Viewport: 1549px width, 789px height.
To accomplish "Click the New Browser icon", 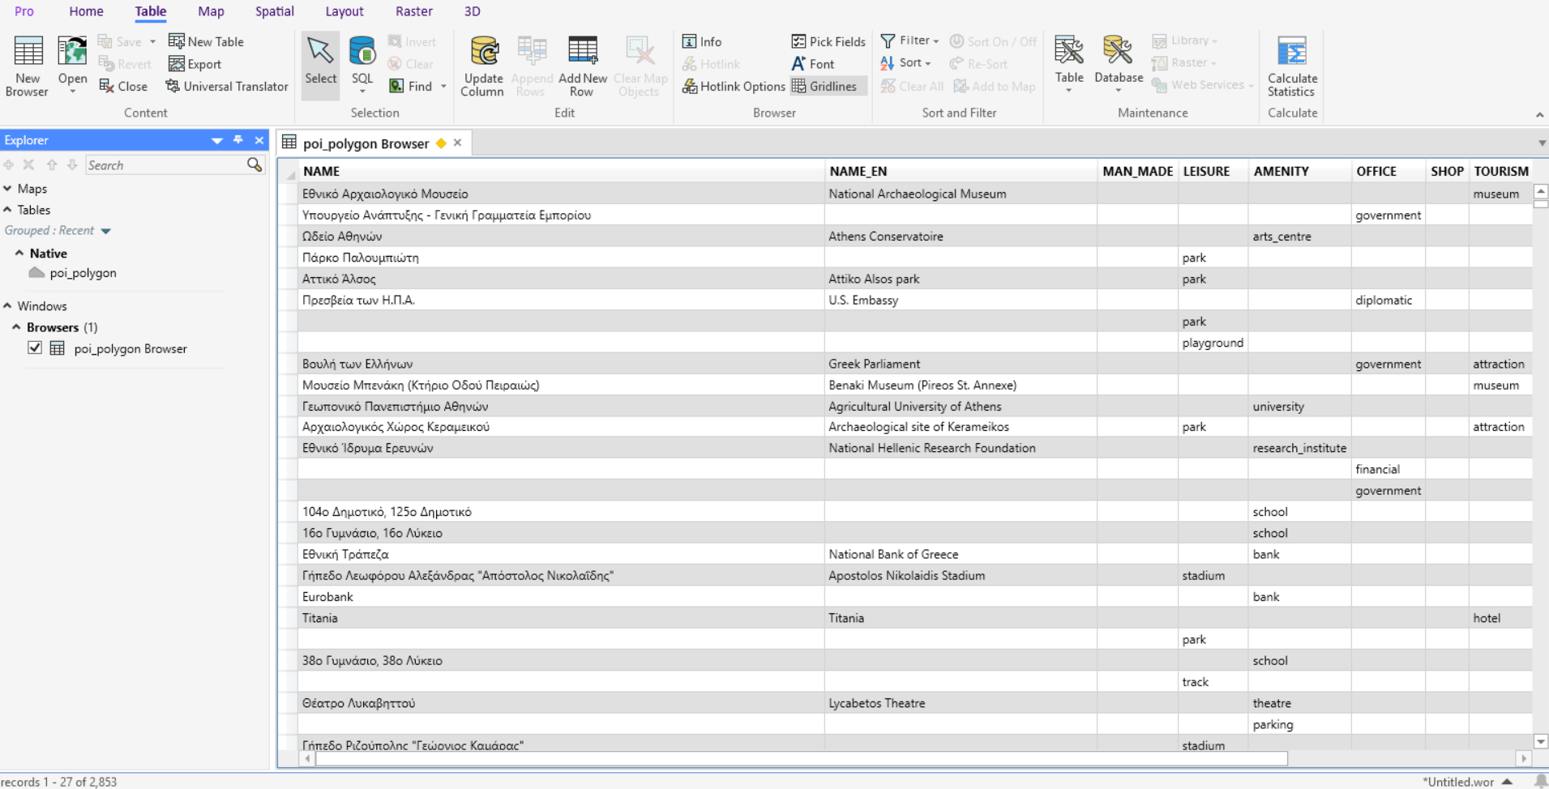I will [x=28, y=53].
